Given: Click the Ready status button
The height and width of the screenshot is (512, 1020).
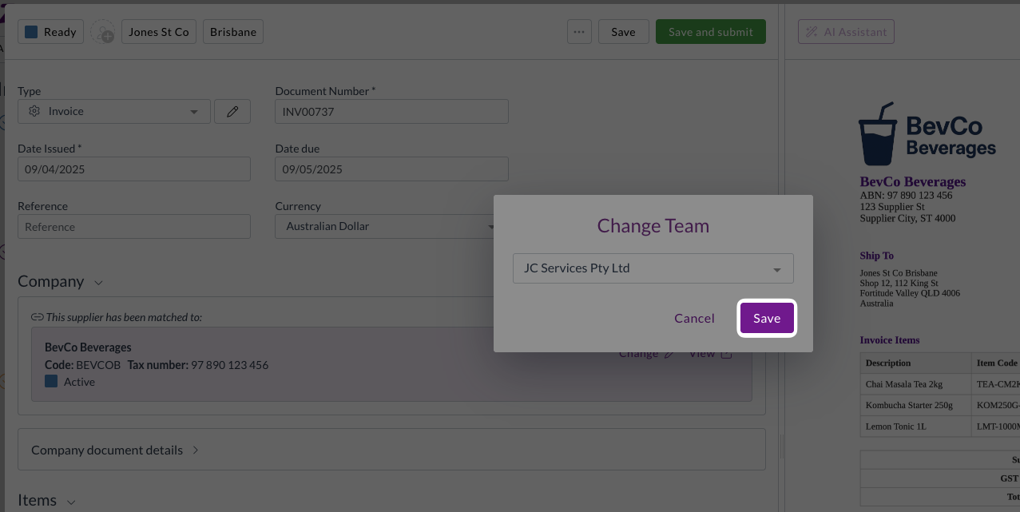Looking at the screenshot, I should tap(50, 32).
